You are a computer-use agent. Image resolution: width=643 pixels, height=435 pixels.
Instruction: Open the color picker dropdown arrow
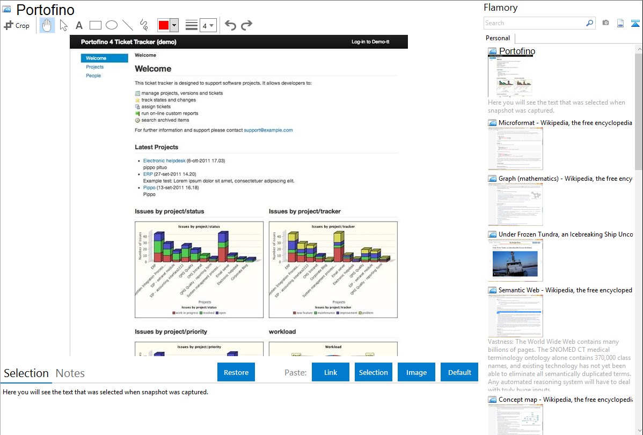tap(174, 25)
